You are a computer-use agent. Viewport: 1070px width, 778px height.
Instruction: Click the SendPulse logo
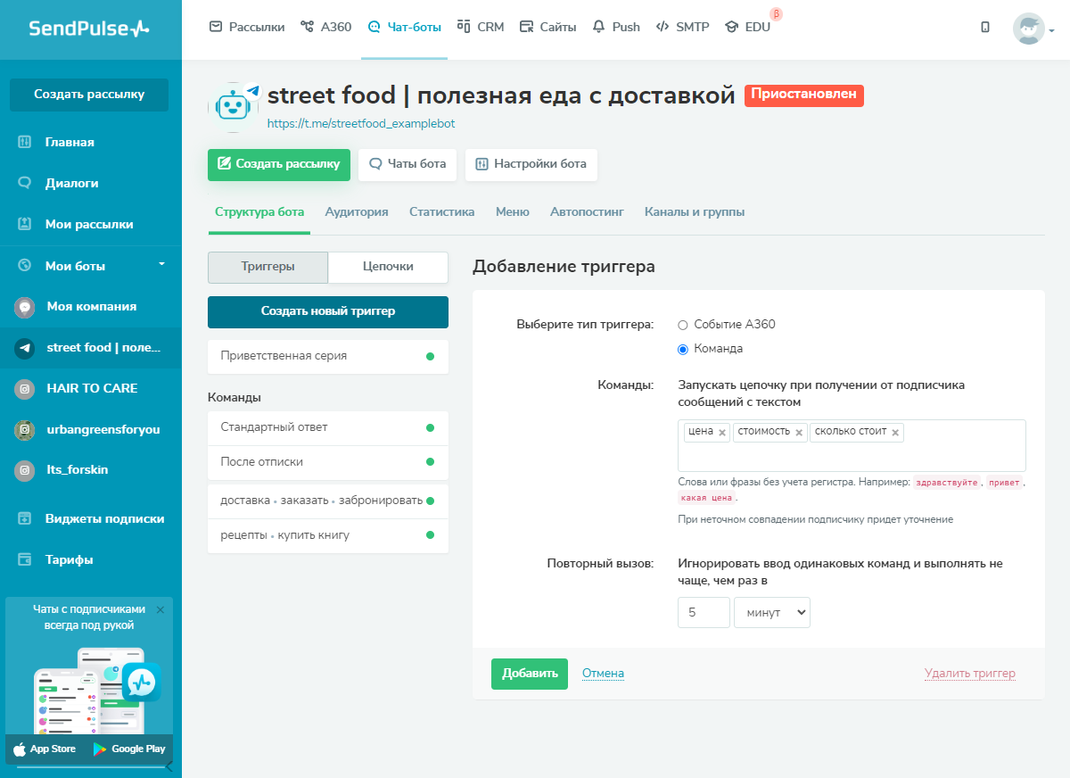(89, 29)
